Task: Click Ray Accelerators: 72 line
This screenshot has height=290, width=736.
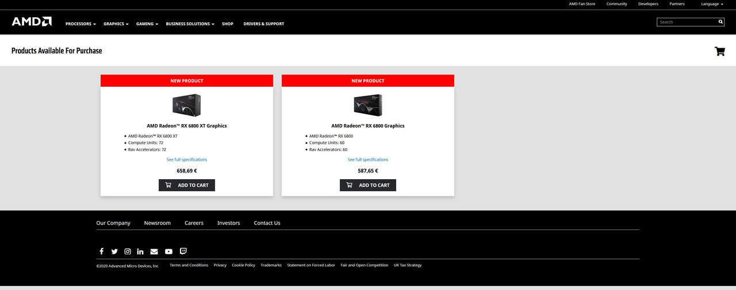Action: pyautogui.click(x=147, y=149)
